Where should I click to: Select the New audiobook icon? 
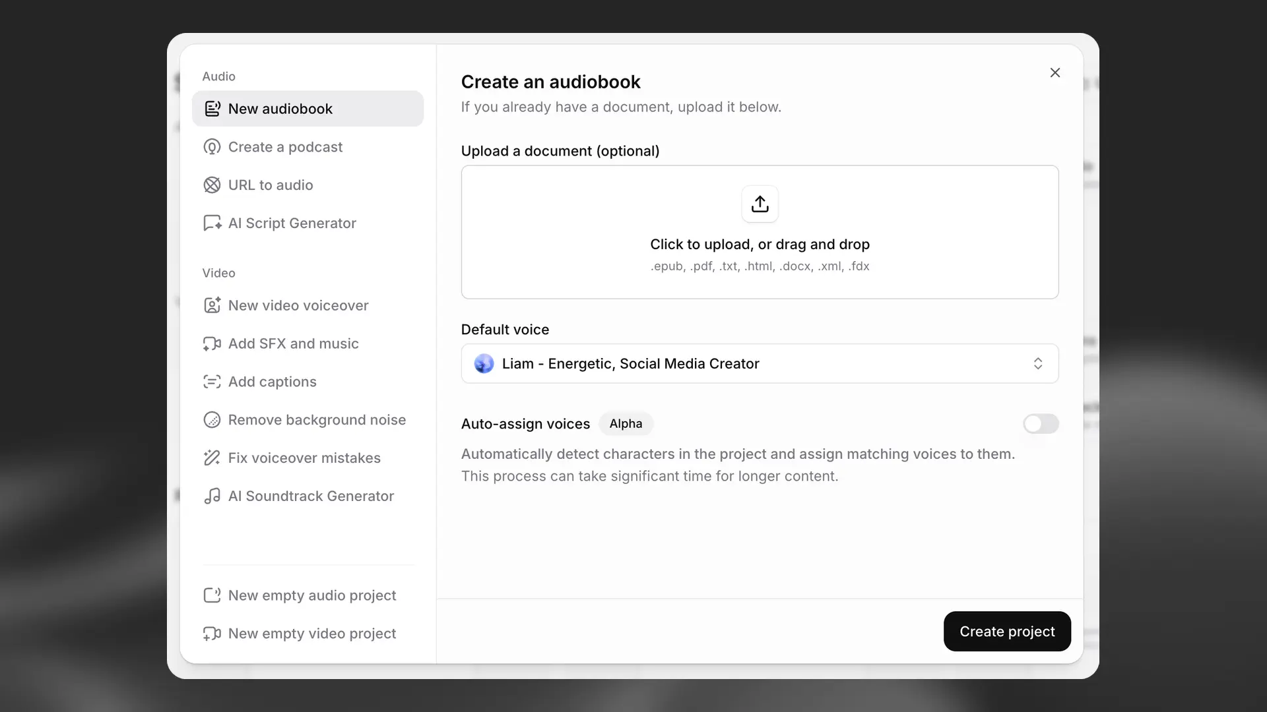[x=212, y=108]
